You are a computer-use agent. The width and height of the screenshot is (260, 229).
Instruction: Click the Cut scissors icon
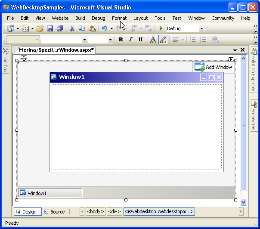click(x=72, y=28)
